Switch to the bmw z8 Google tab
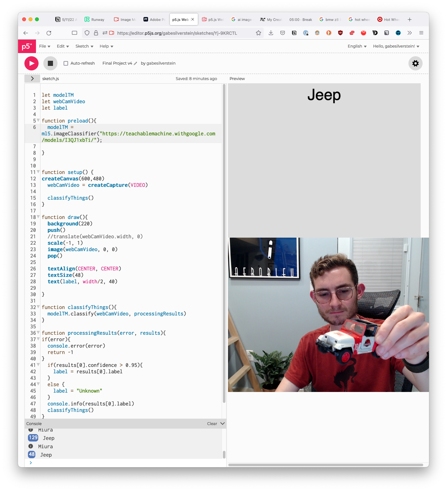The width and height of the screenshot is (447, 491). coord(330,20)
